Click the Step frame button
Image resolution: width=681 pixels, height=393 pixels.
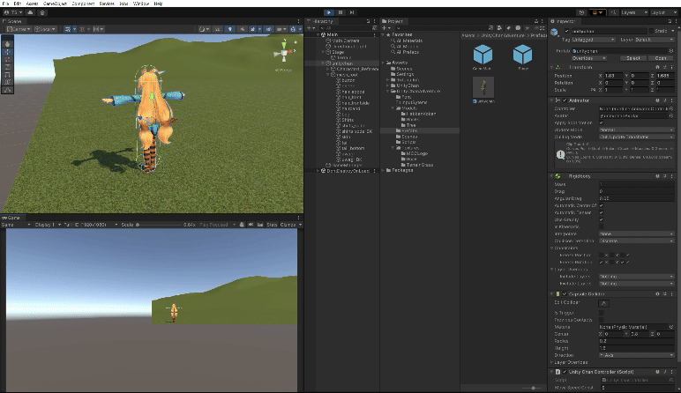pos(353,12)
